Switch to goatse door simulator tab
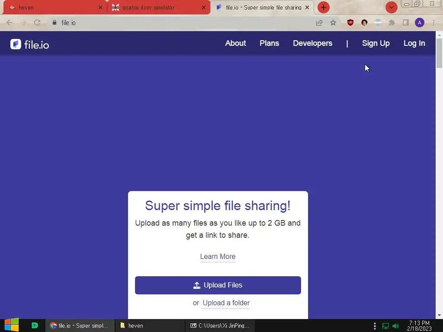Viewport: 443px width, 332px height. (159, 8)
